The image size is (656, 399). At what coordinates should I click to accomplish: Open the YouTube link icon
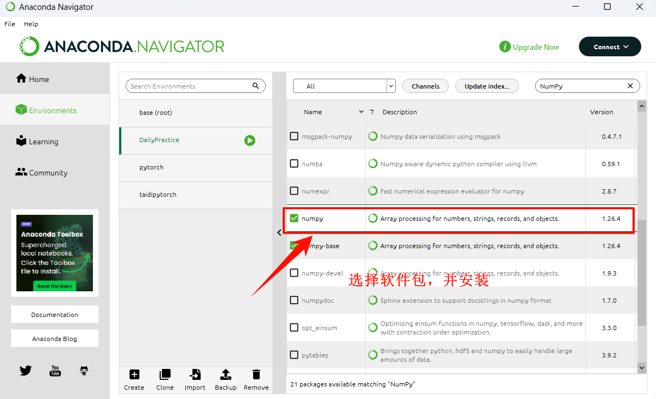[x=55, y=371]
